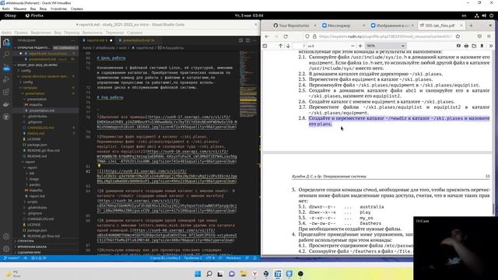Open the Manage gear in VS Code
The width and height of the screenshot is (498, 280).
6,249
